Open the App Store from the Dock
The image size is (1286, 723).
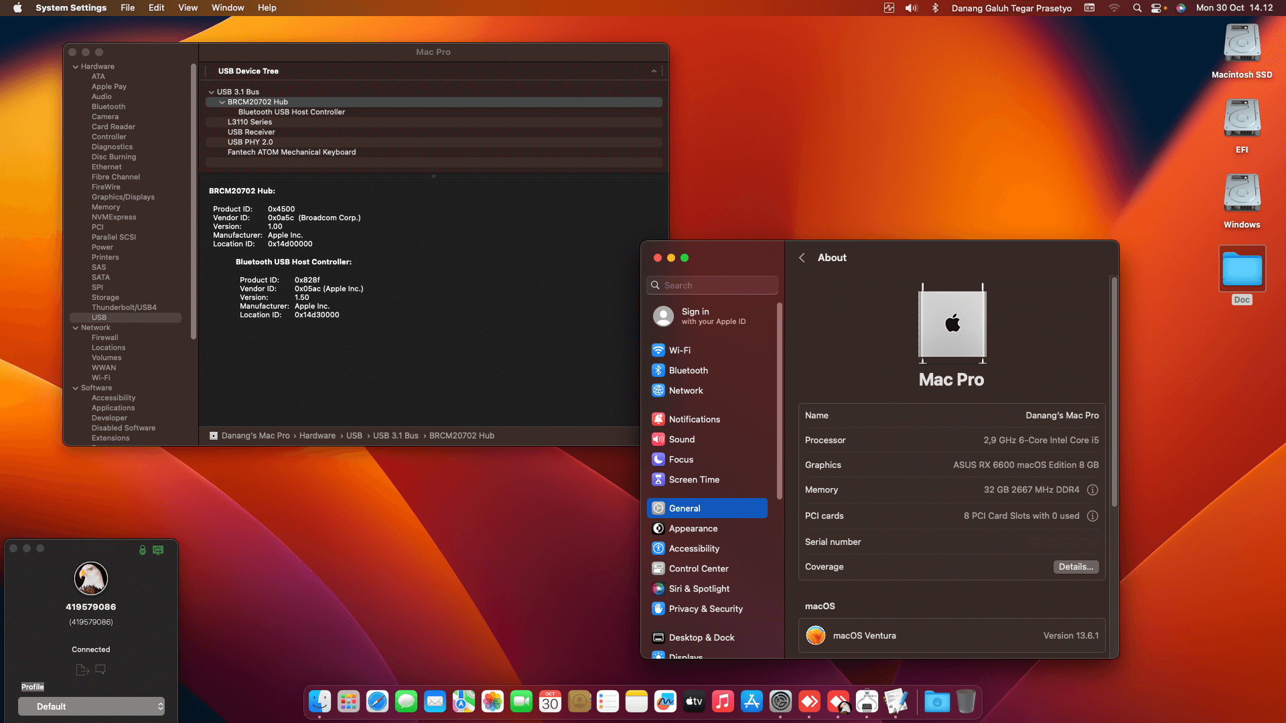(752, 702)
